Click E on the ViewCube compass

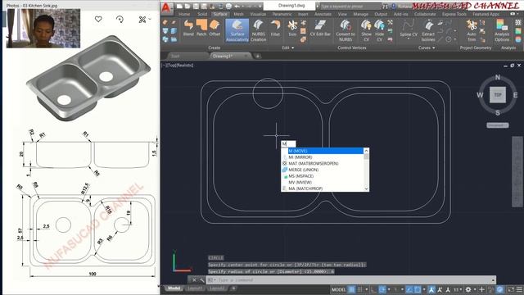[515, 95]
